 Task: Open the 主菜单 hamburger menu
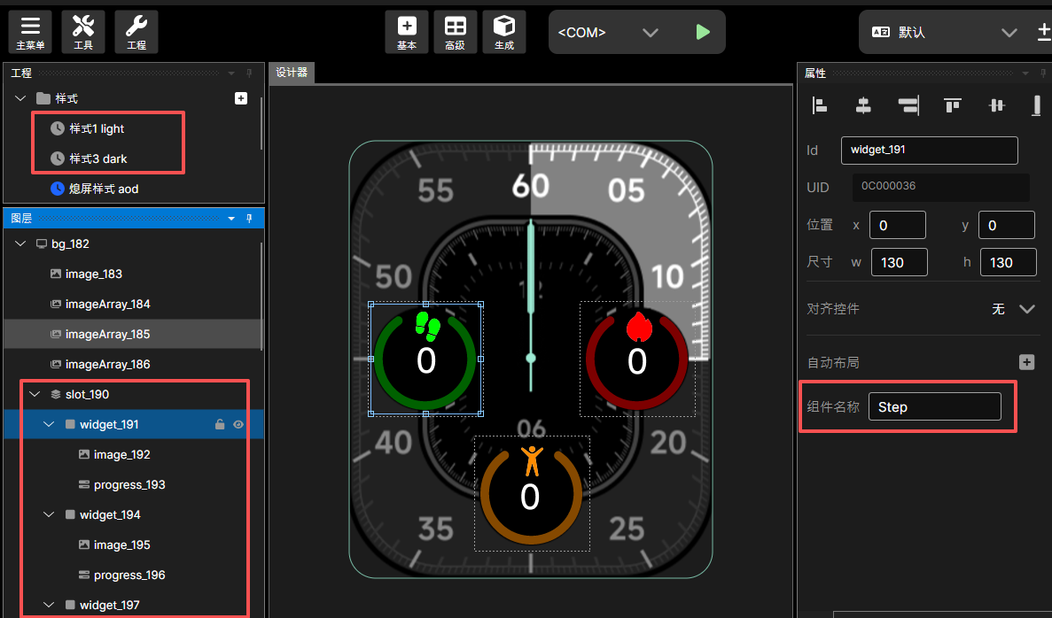tap(30, 32)
